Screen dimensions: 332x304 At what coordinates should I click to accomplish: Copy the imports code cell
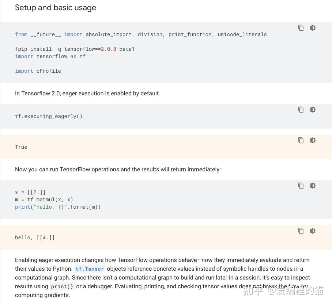tap(301, 28)
